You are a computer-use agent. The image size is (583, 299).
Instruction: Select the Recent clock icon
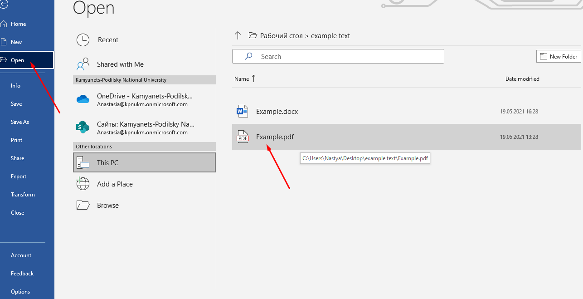point(83,40)
